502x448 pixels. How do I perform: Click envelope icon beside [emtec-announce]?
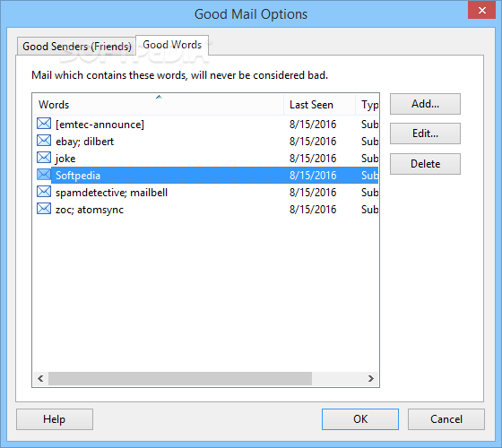[x=44, y=124]
